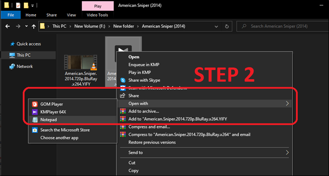The width and height of the screenshot is (329, 176).
Task: Expand the Open with submenu arrow
Action: pyautogui.click(x=287, y=103)
